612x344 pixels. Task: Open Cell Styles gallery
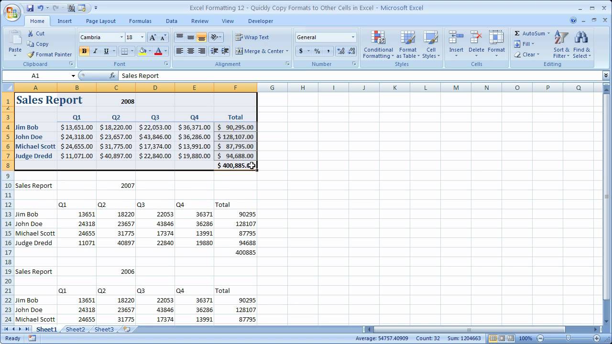431,45
